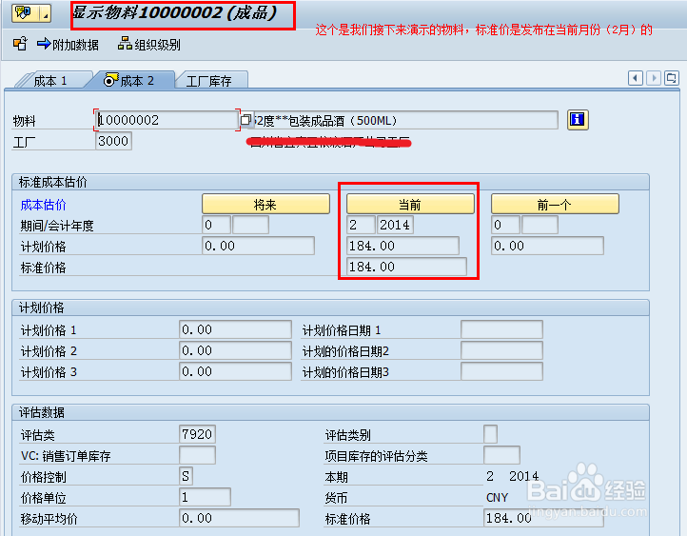Click the services for object icon
This screenshot has width=687, height=536.
pyautogui.click(x=23, y=12)
